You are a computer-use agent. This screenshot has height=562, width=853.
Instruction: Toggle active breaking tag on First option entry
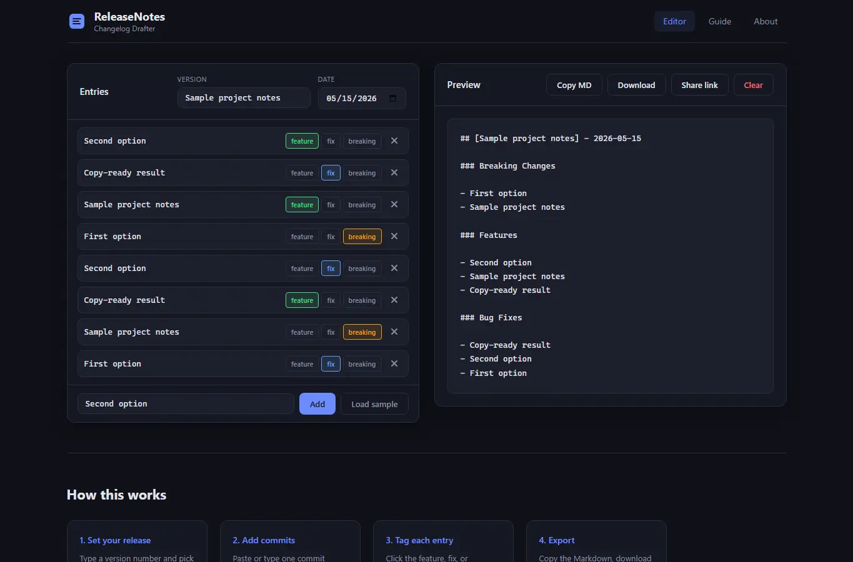tap(362, 237)
